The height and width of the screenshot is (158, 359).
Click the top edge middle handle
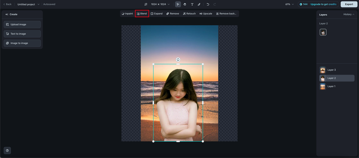coord(178,64)
